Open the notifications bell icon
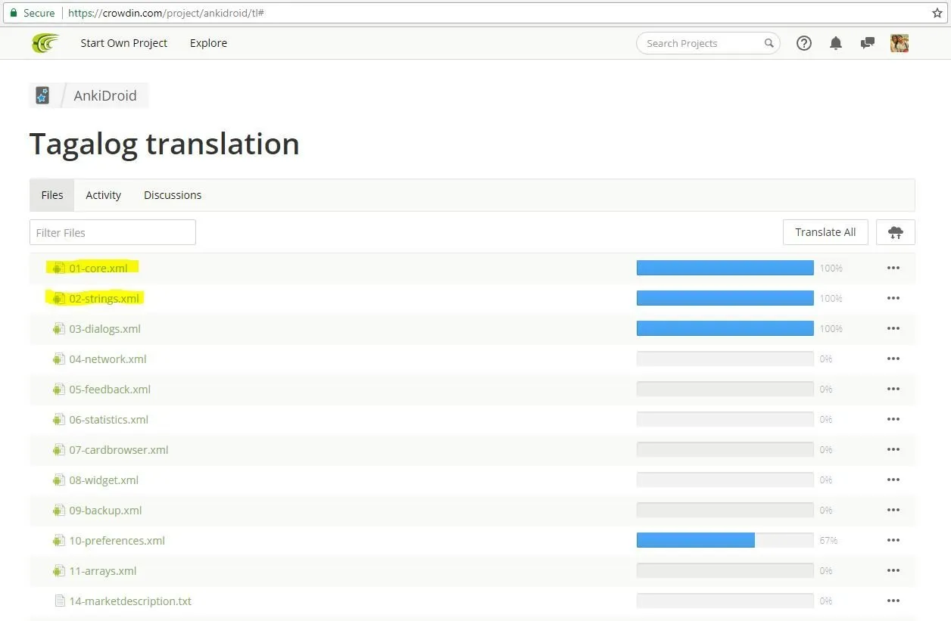Image resolution: width=951 pixels, height=621 pixels. 836,43
